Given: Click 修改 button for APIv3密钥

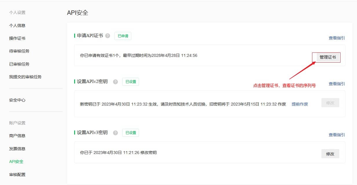Looking at the screenshot, I should point(330,154).
